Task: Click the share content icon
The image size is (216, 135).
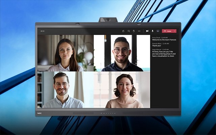Action: [x=158, y=31]
